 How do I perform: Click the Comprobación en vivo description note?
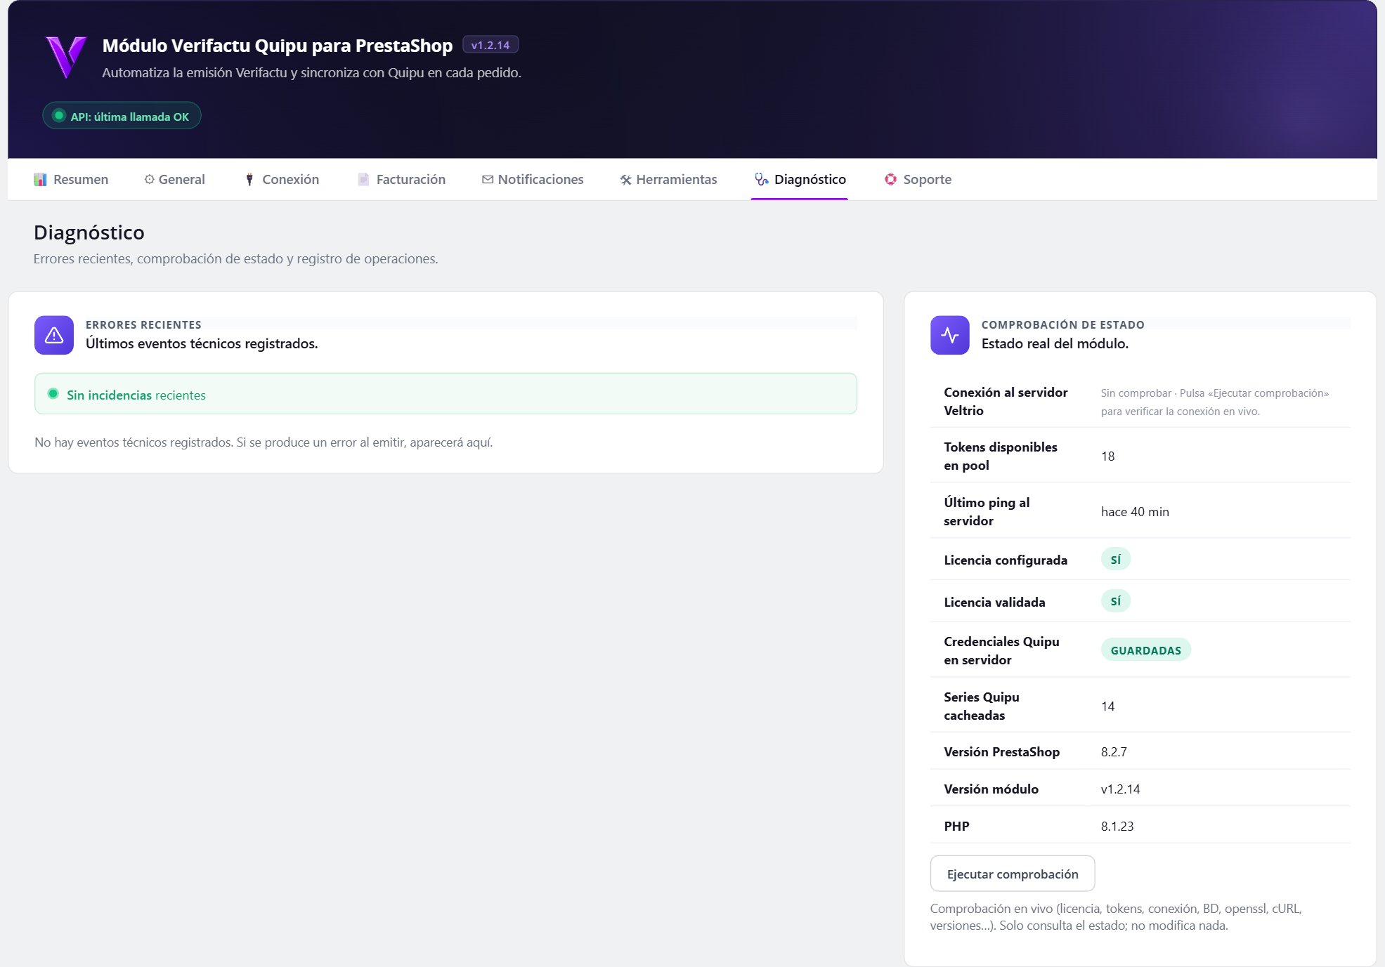pyautogui.click(x=1116, y=917)
